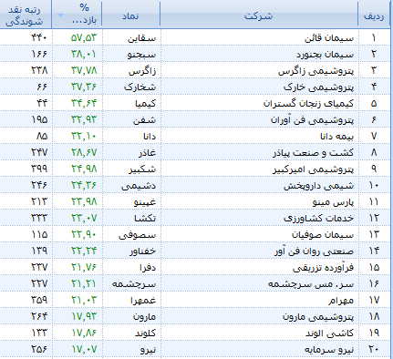Click symbol غمینو
The height and width of the screenshot is (359, 393).
point(145,202)
